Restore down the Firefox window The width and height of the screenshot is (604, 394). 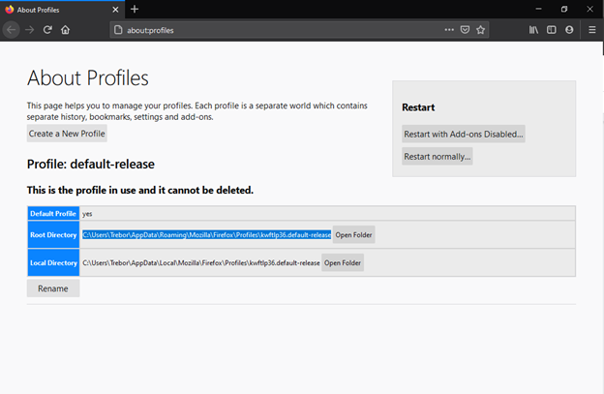coord(564,9)
